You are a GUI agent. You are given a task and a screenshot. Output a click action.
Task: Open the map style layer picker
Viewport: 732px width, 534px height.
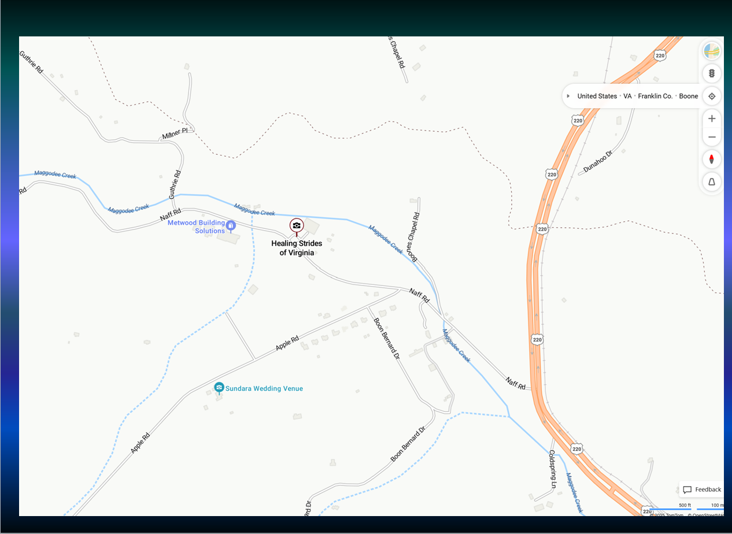click(712, 51)
